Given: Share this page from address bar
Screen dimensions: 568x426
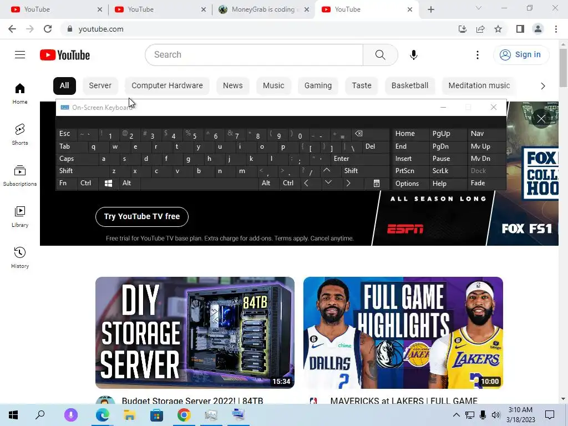Looking at the screenshot, I should tap(480, 29).
